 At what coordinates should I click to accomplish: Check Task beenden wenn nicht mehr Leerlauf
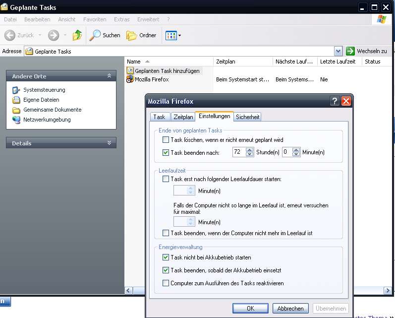166,233
